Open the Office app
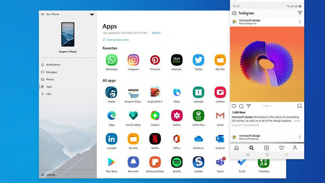Screen dimensions: 325x183 click(177, 139)
